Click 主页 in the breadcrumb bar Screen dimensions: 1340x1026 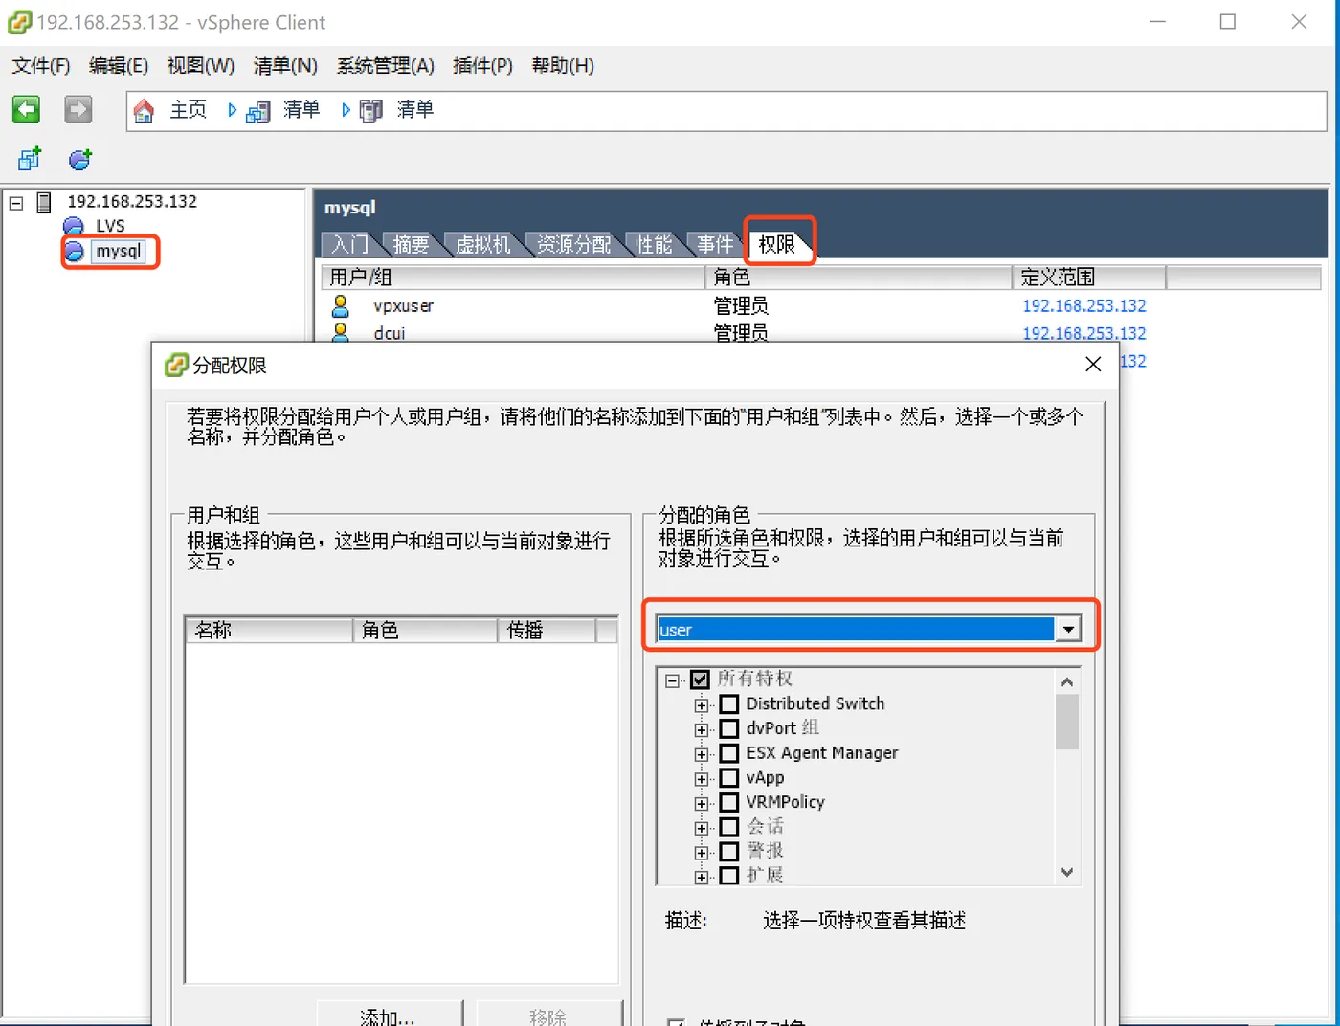click(189, 110)
